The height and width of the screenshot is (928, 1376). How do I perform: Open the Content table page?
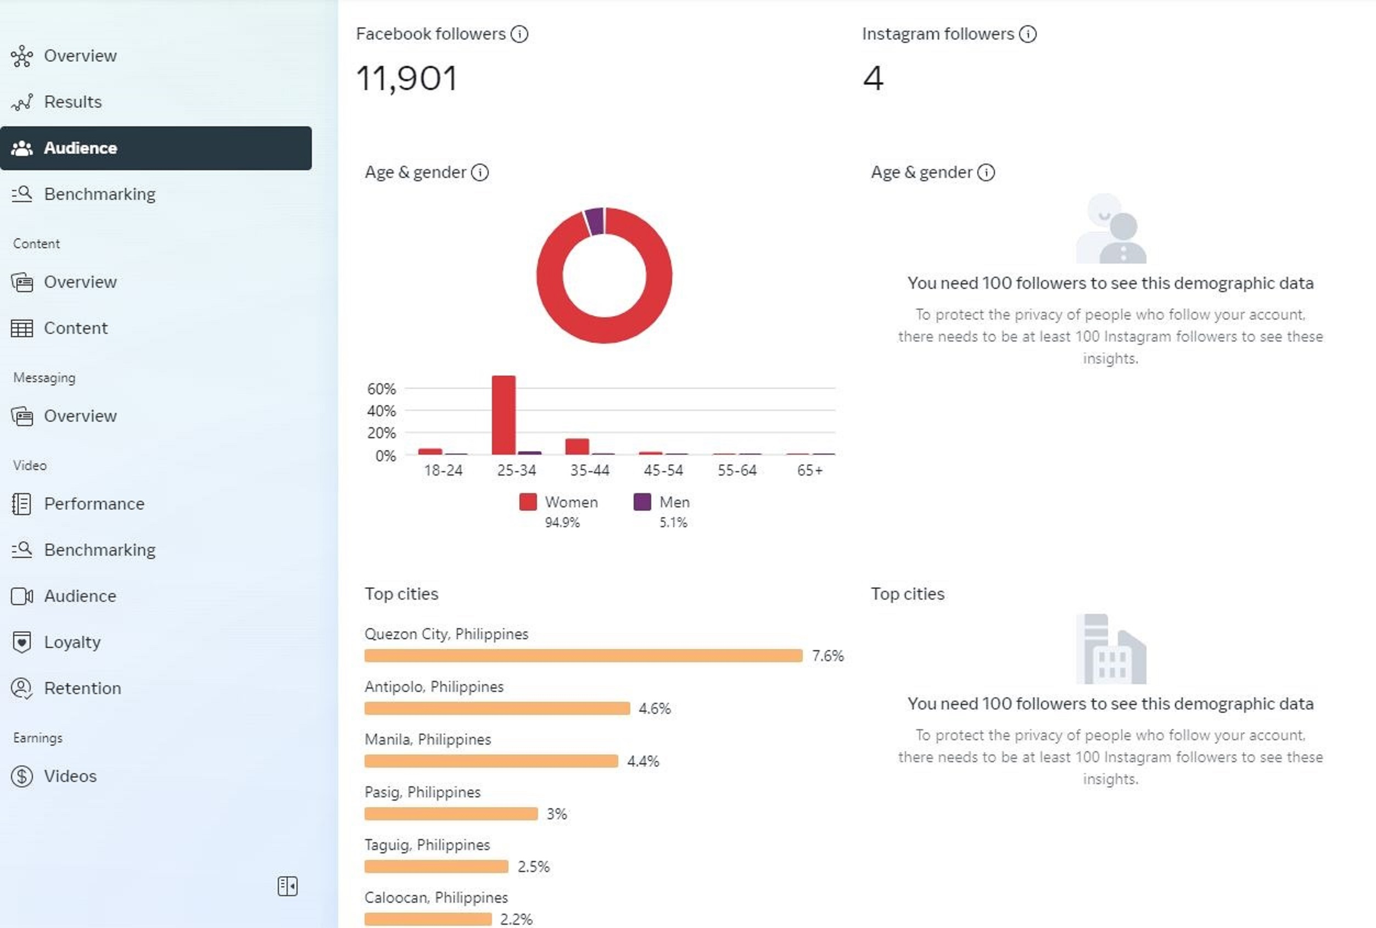[75, 328]
